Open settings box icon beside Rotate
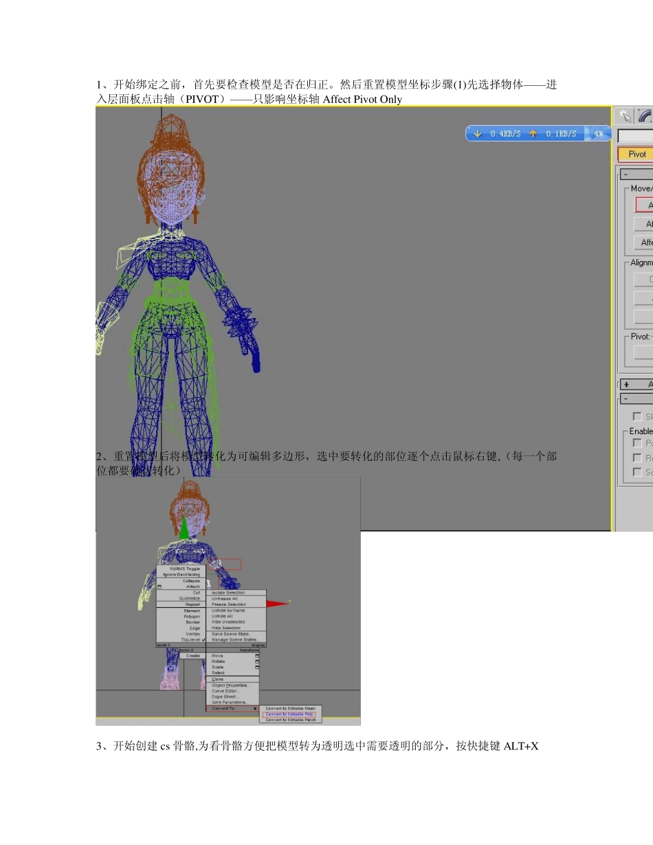Image resolution: width=653 pixels, height=845 pixels. tap(257, 662)
